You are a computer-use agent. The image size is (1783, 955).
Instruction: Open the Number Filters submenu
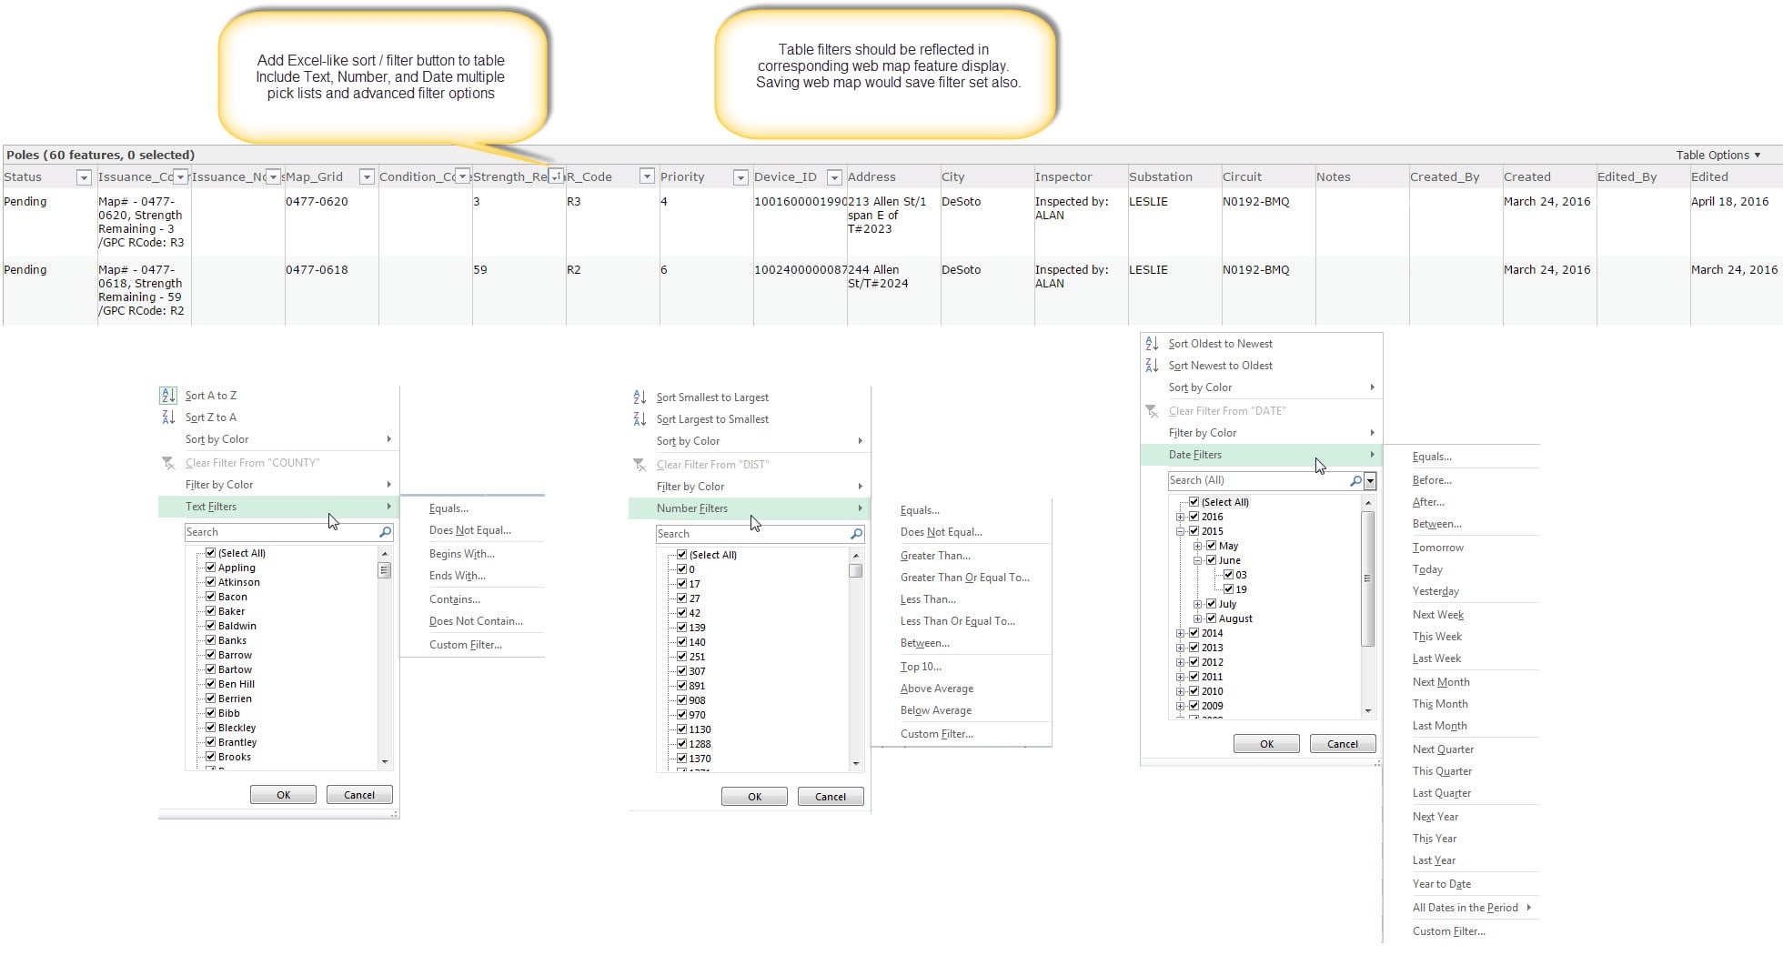coord(750,508)
